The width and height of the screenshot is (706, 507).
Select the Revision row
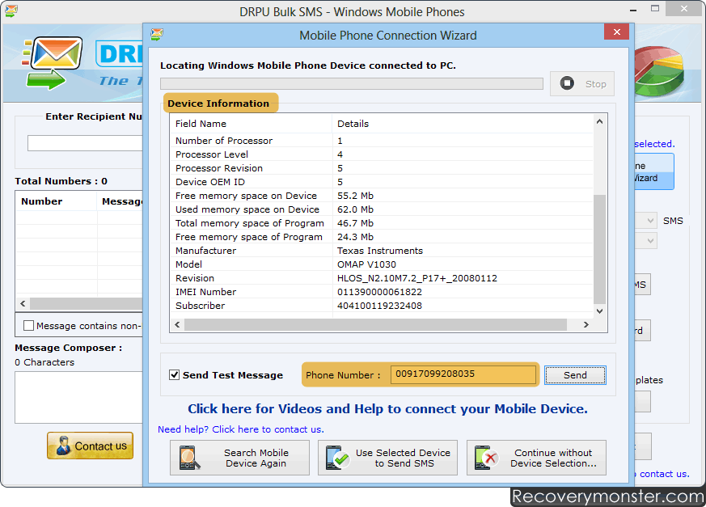tap(382, 278)
